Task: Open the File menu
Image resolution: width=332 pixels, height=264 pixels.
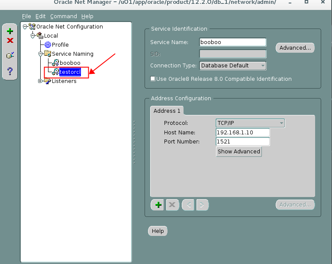Action: 26,16
